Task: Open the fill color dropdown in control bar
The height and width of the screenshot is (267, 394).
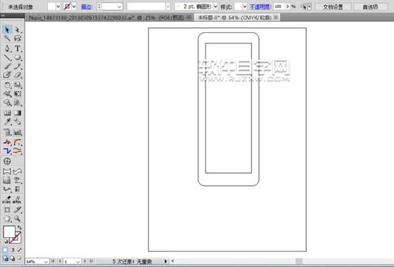Action: tap(58, 7)
